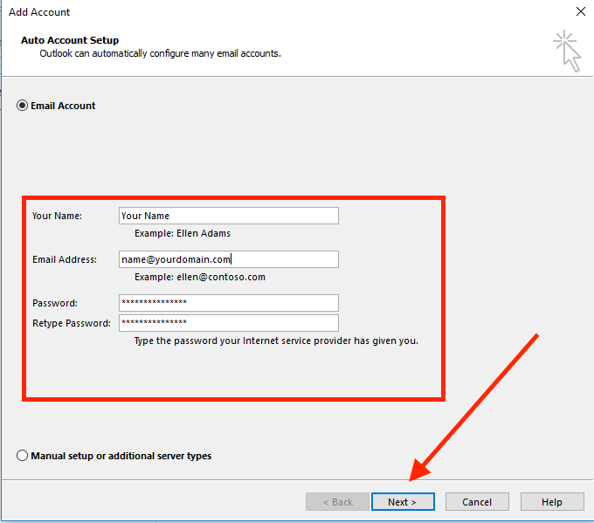Click the 'Email Address:' label
The image size is (594, 523).
[x=64, y=259]
